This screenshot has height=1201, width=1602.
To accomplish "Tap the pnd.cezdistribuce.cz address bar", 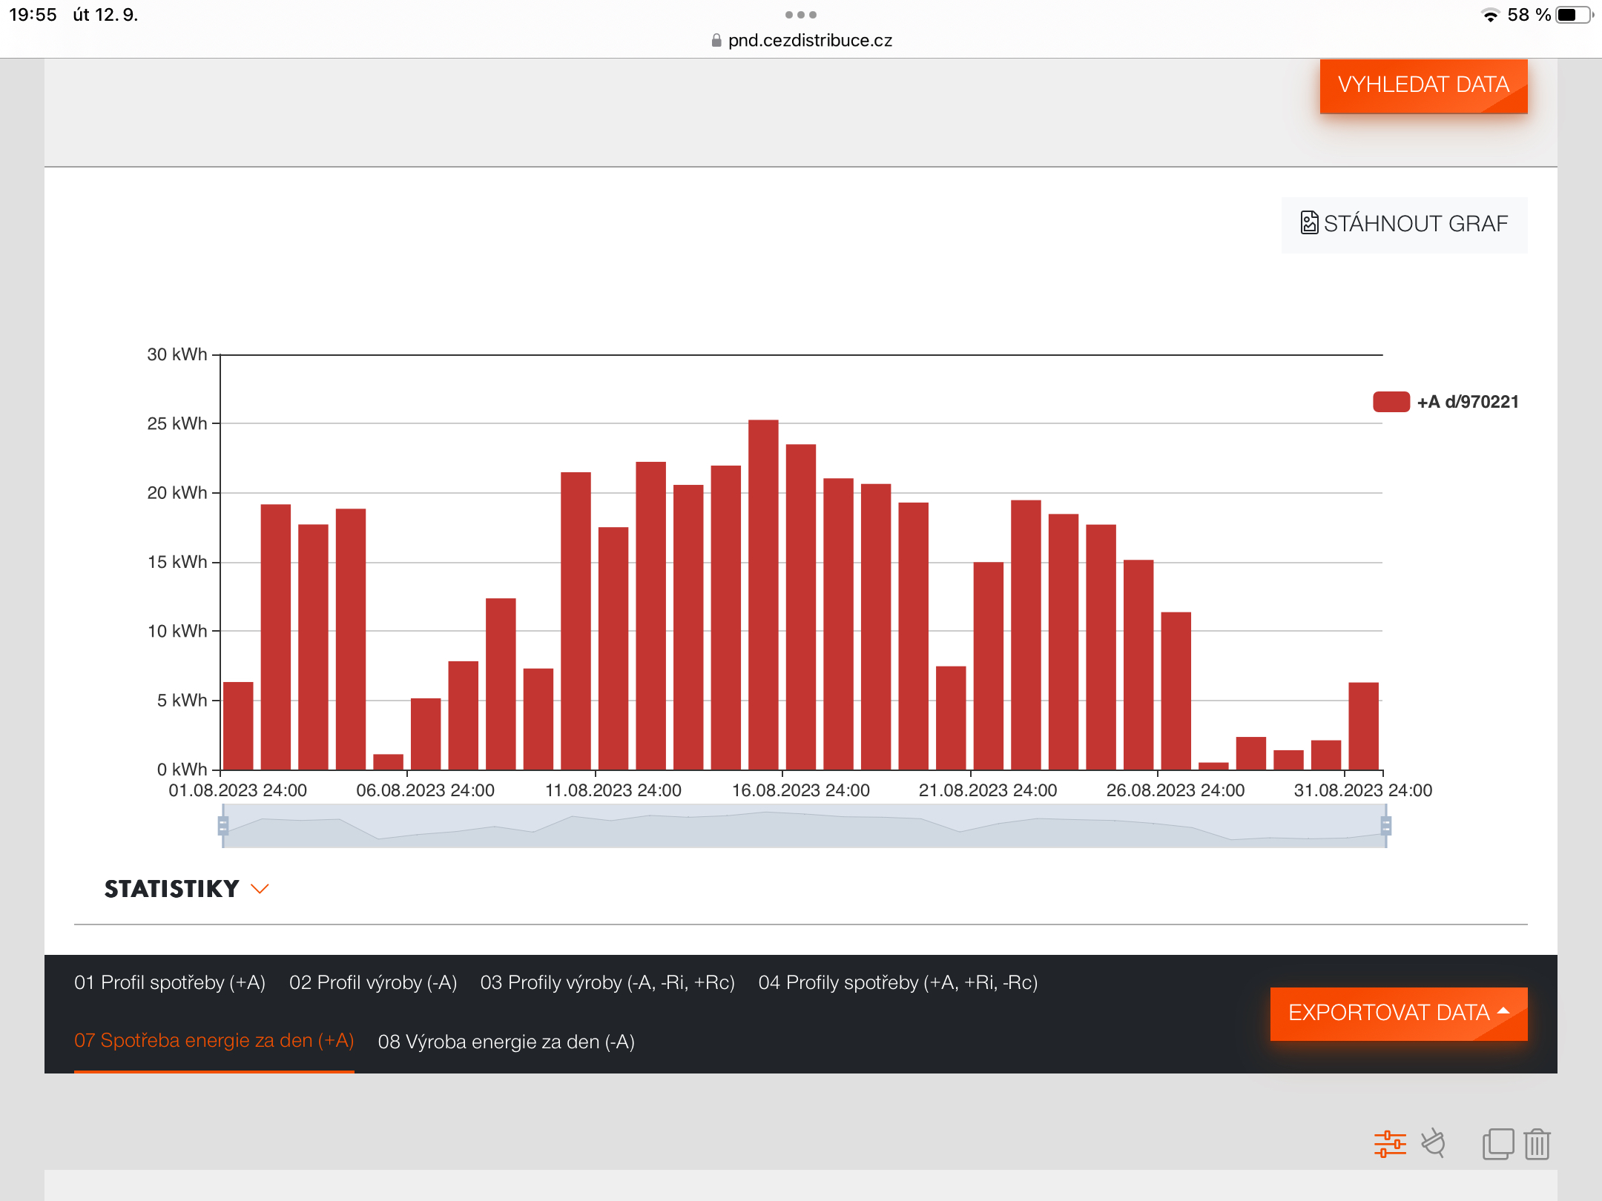I will tap(801, 41).
